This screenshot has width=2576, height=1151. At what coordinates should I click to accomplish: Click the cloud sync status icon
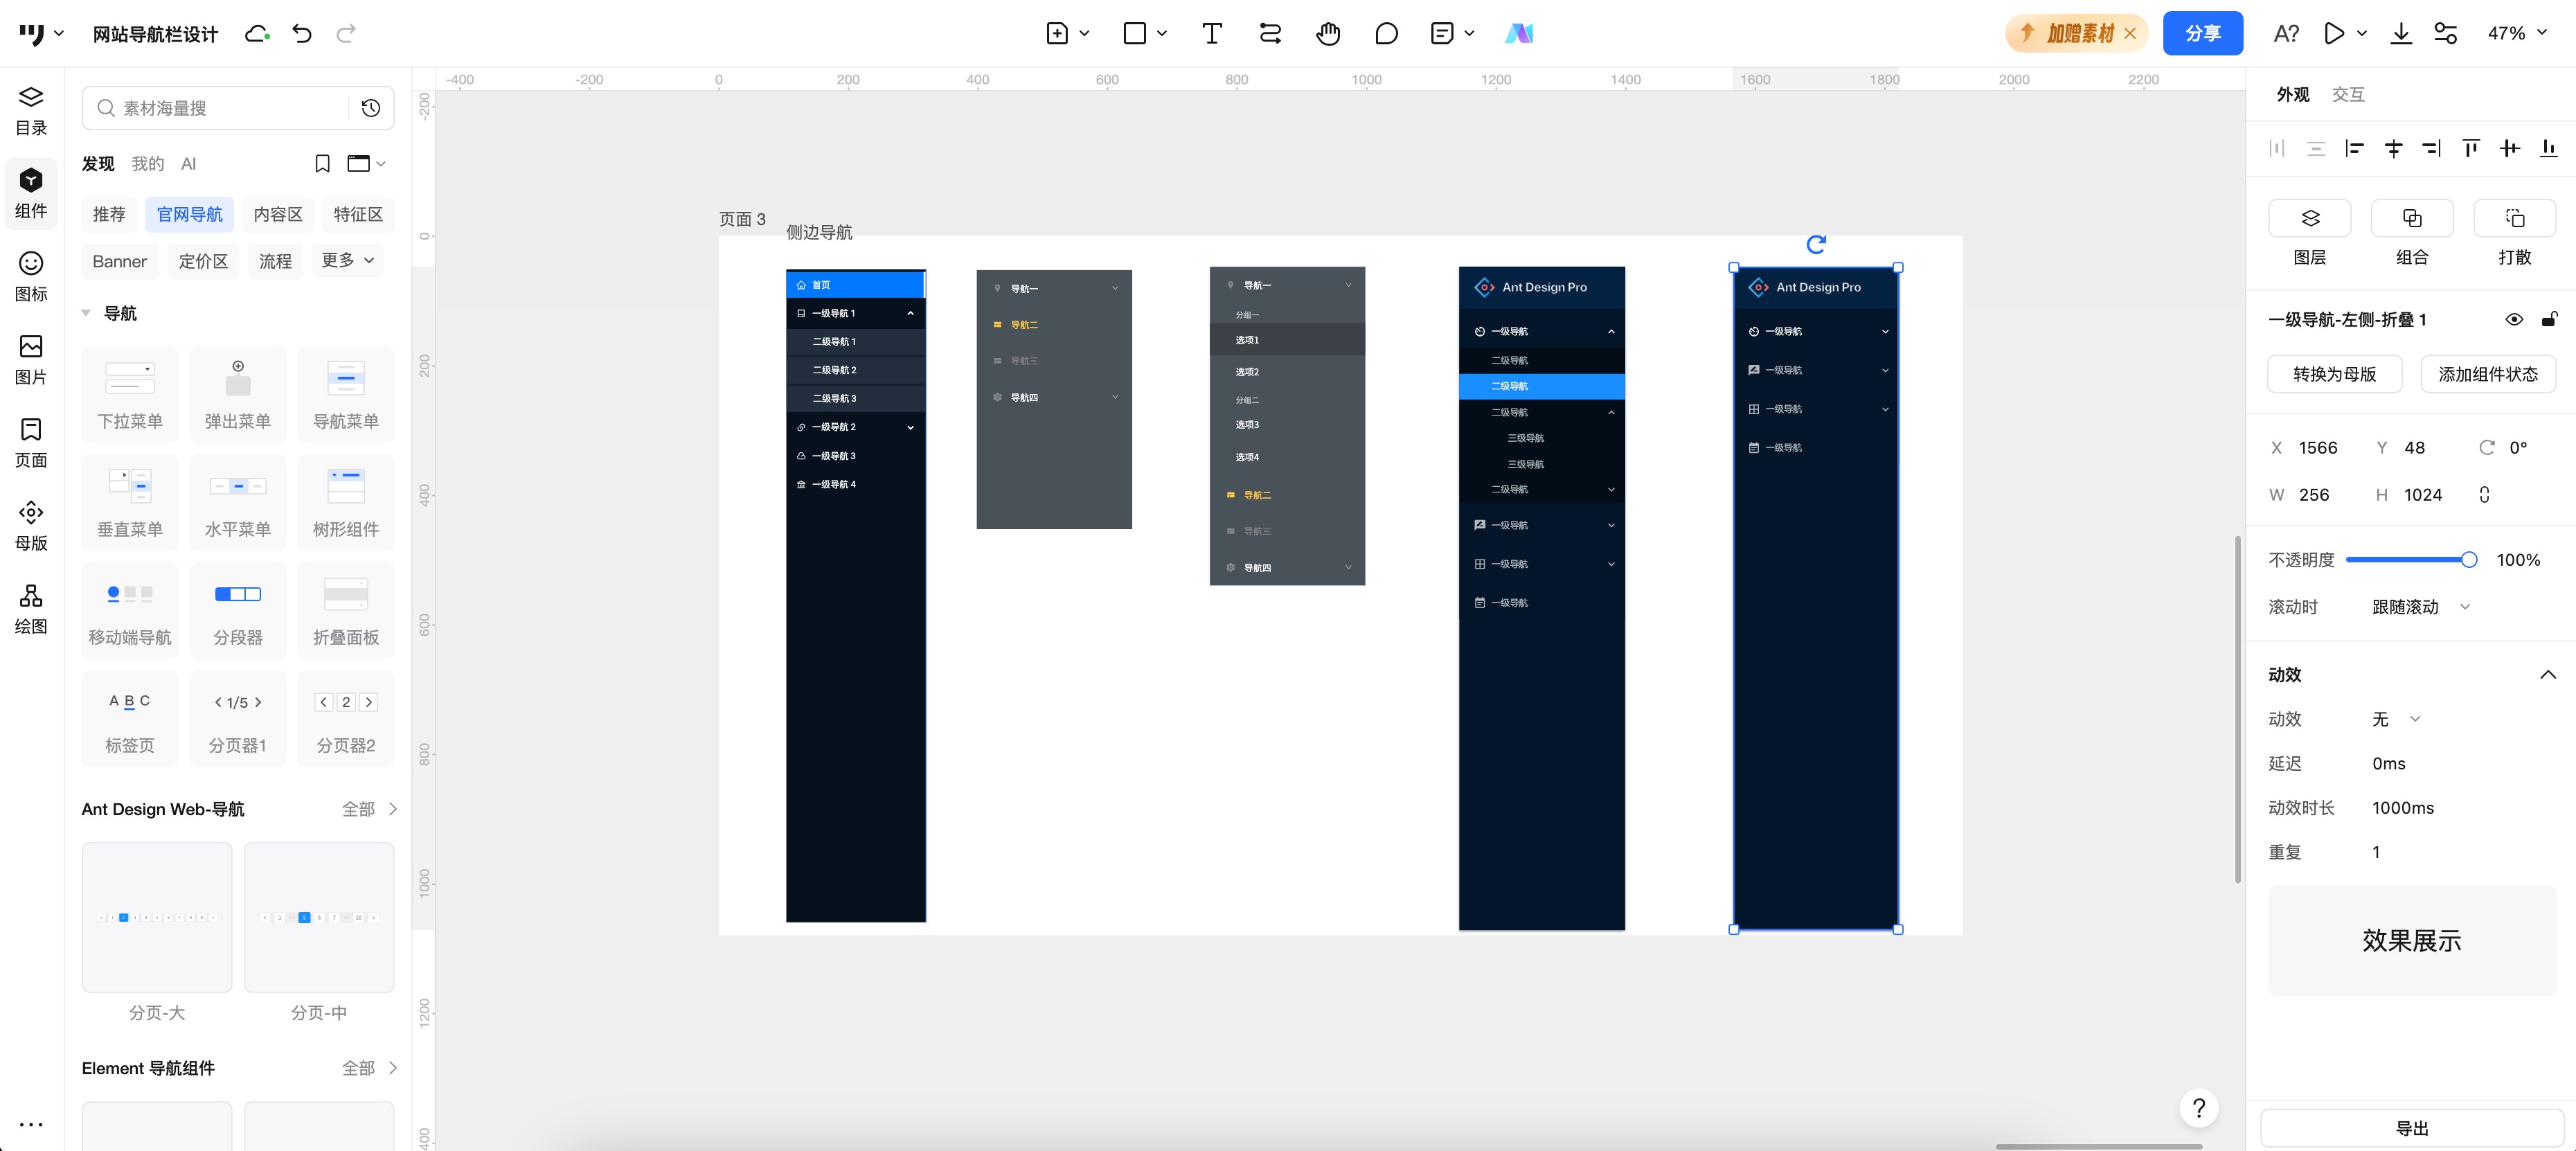257,34
